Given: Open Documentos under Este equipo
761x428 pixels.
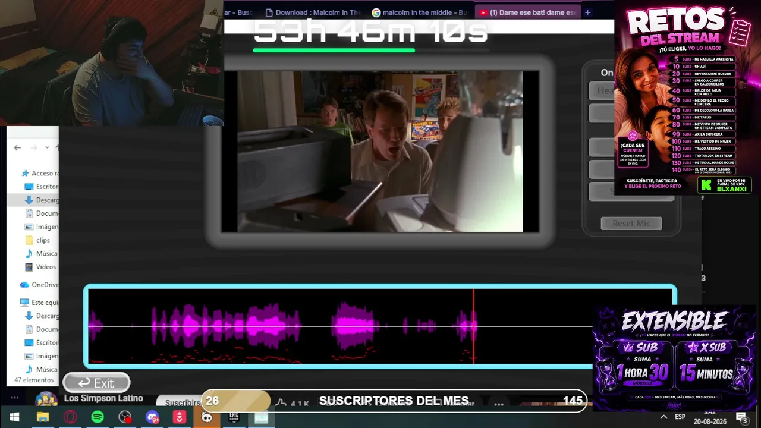Looking at the screenshot, I should 41,329.
